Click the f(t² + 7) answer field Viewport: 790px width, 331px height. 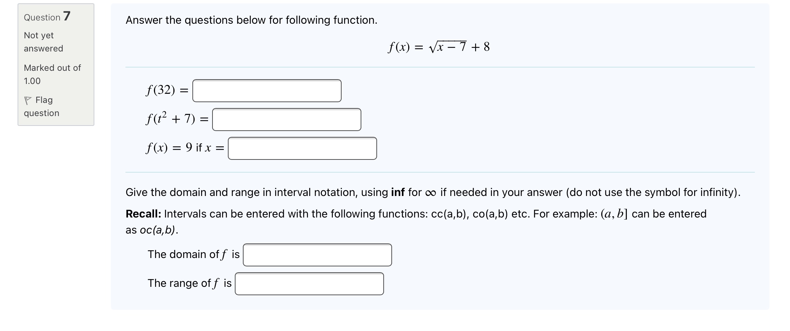(286, 119)
